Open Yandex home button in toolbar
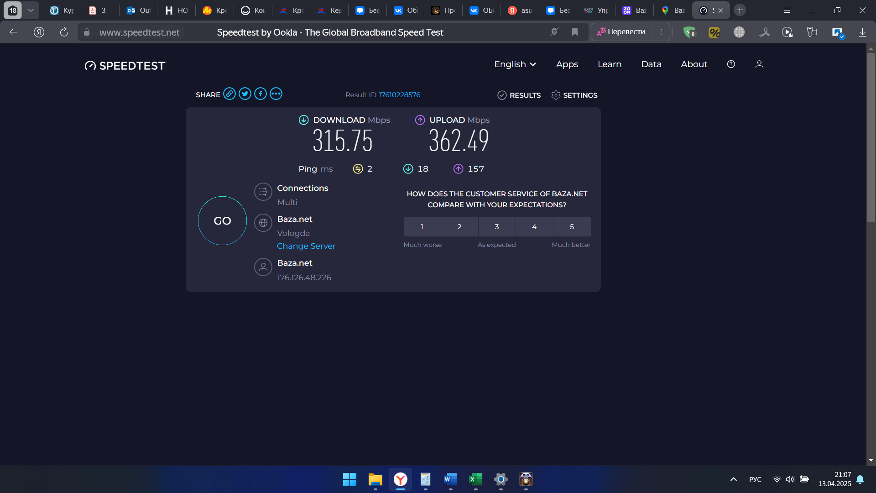This screenshot has height=493, width=876. (x=39, y=32)
